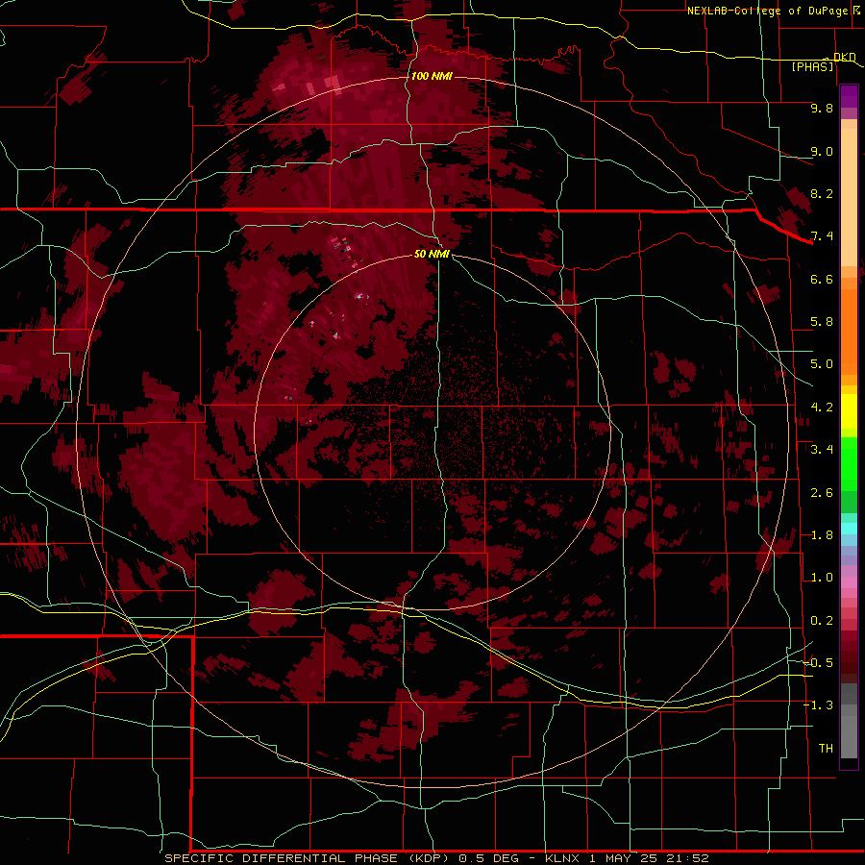Pick the orange segment of the color bar
This screenshot has width=865, height=865.
pos(849,331)
